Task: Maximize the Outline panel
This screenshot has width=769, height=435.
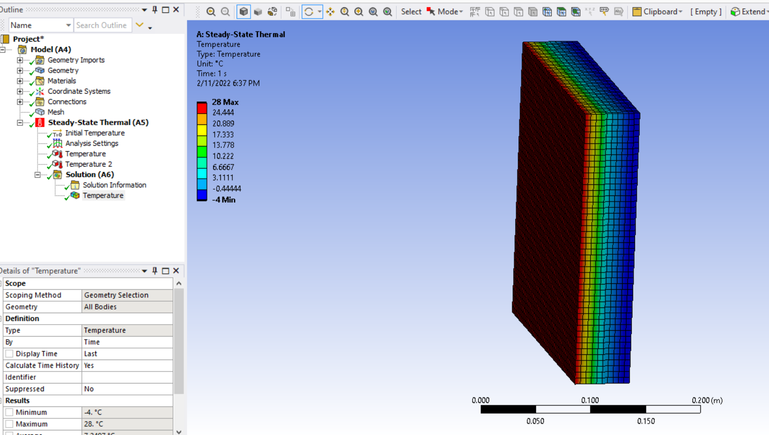Action: (x=165, y=9)
